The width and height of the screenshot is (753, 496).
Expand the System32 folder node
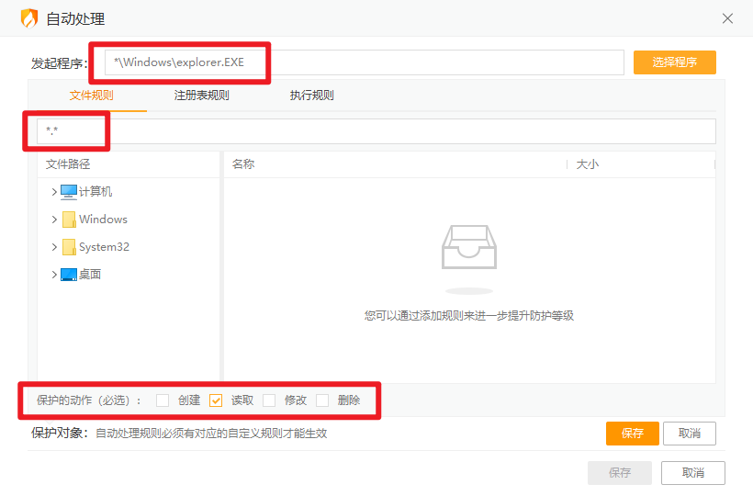coord(54,247)
